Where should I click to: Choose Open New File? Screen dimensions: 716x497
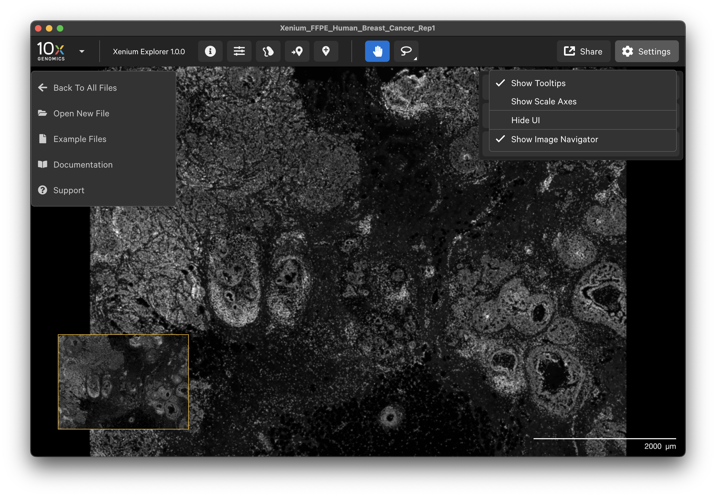103,113
